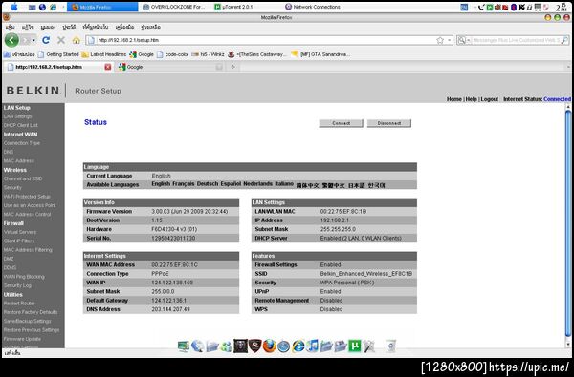Open the tools utility icon in dock
The width and height of the screenshot is (574, 377).
(369, 346)
